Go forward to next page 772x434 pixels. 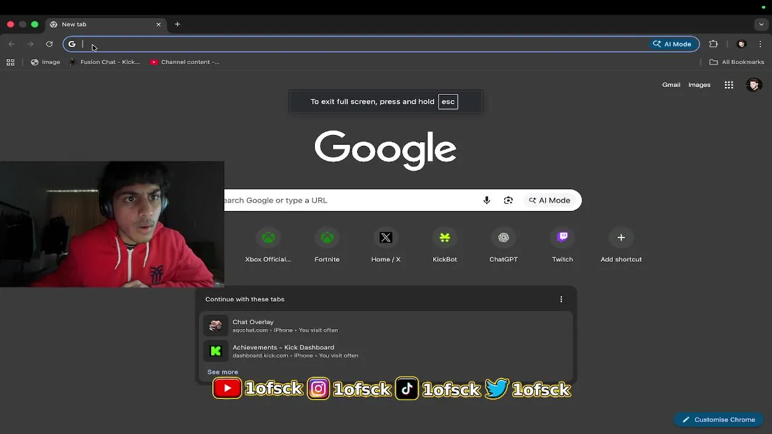tap(31, 44)
